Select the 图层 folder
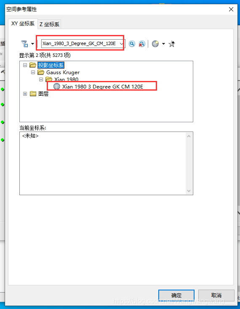 (43, 94)
